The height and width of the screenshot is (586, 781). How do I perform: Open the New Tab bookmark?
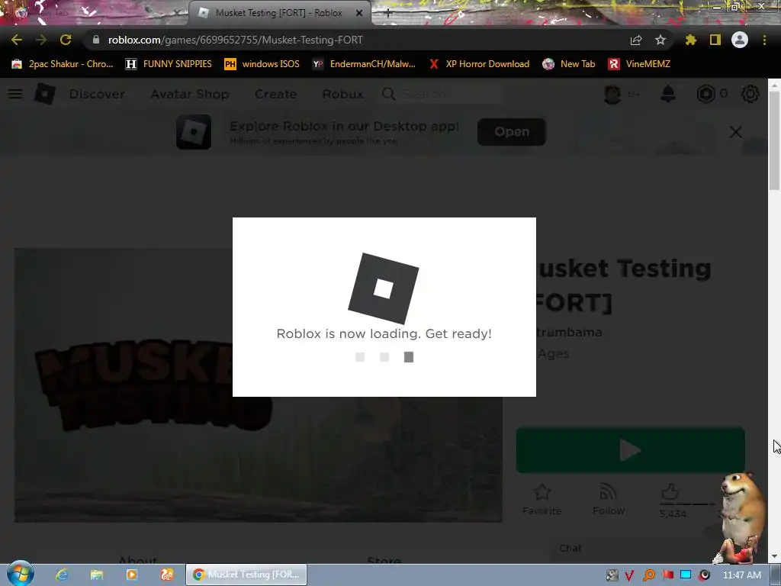[569, 64]
